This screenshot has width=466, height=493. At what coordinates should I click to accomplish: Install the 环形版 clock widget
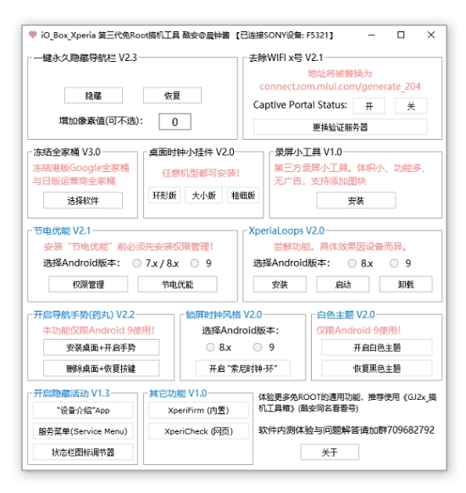(164, 195)
